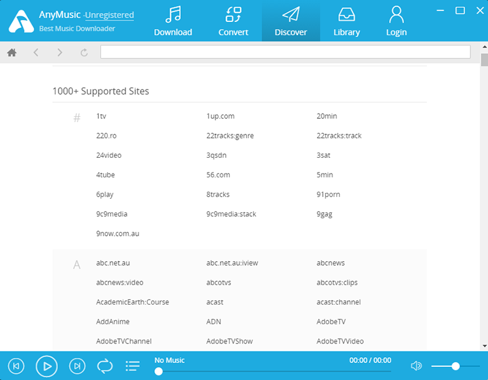The width and height of the screenshot is (488, 380).
Task: Skip to next track
Action: (77, 366)
